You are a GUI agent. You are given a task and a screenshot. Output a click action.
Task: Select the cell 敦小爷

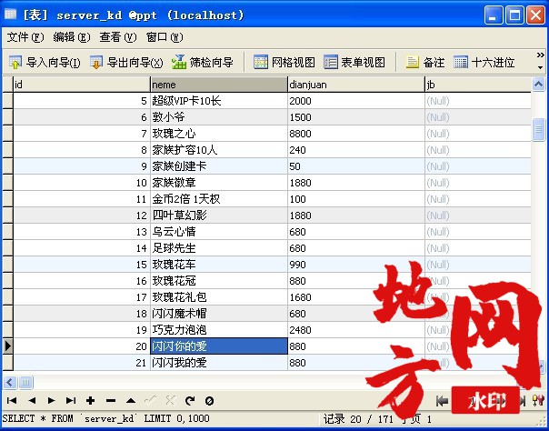(x=219, y=117)
